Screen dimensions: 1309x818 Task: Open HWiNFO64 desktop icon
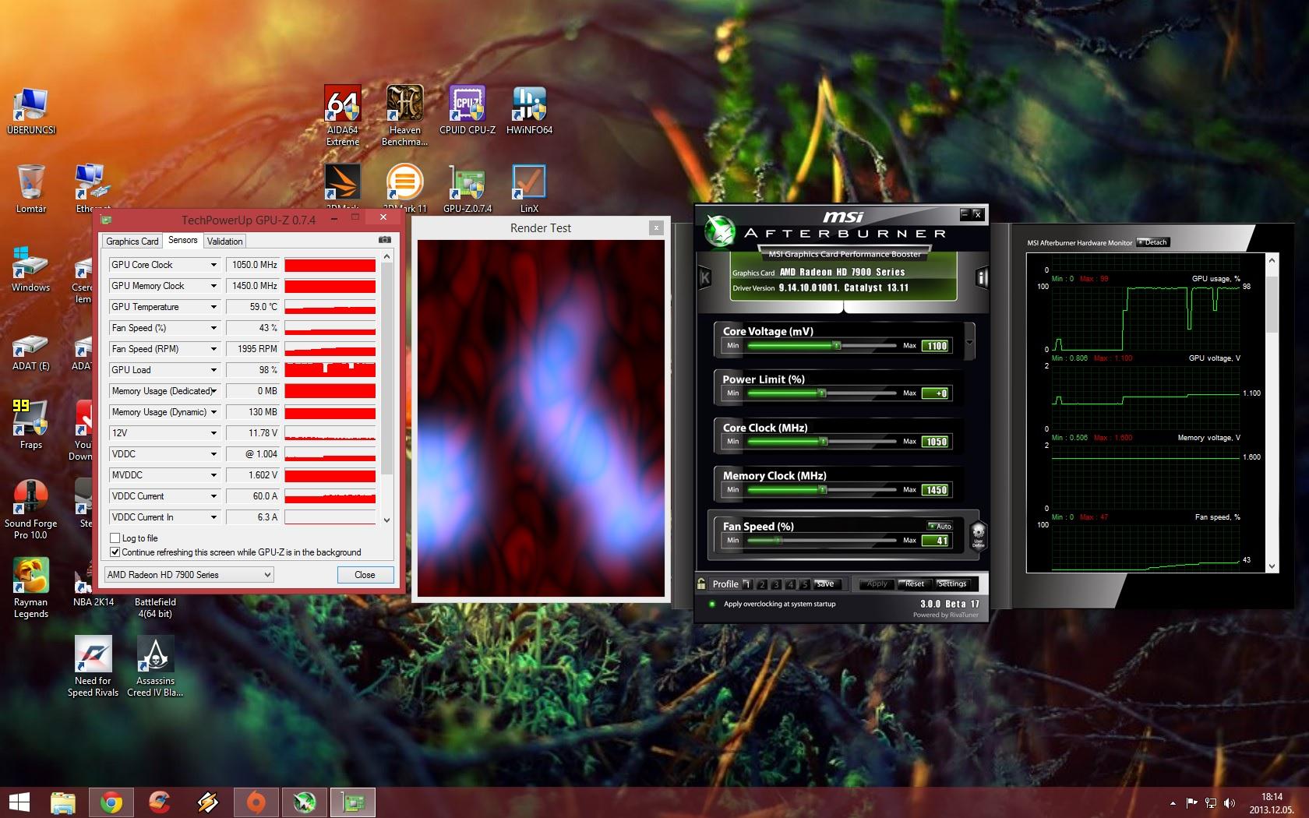click(x=529, y=110)
